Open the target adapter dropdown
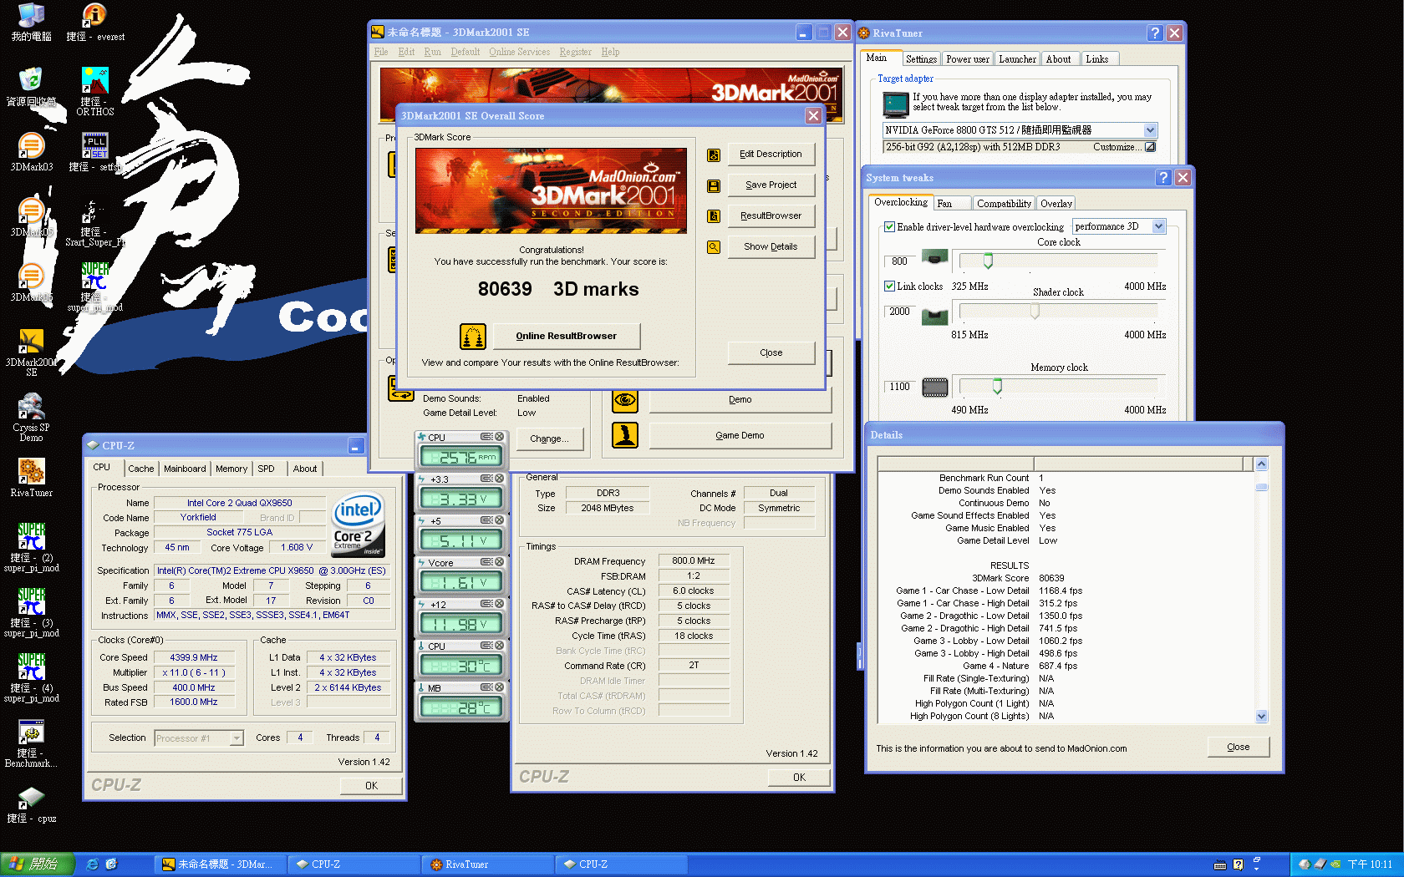Image resolution: width=1404 pixels, height=877 pixels. point(1150,130)
